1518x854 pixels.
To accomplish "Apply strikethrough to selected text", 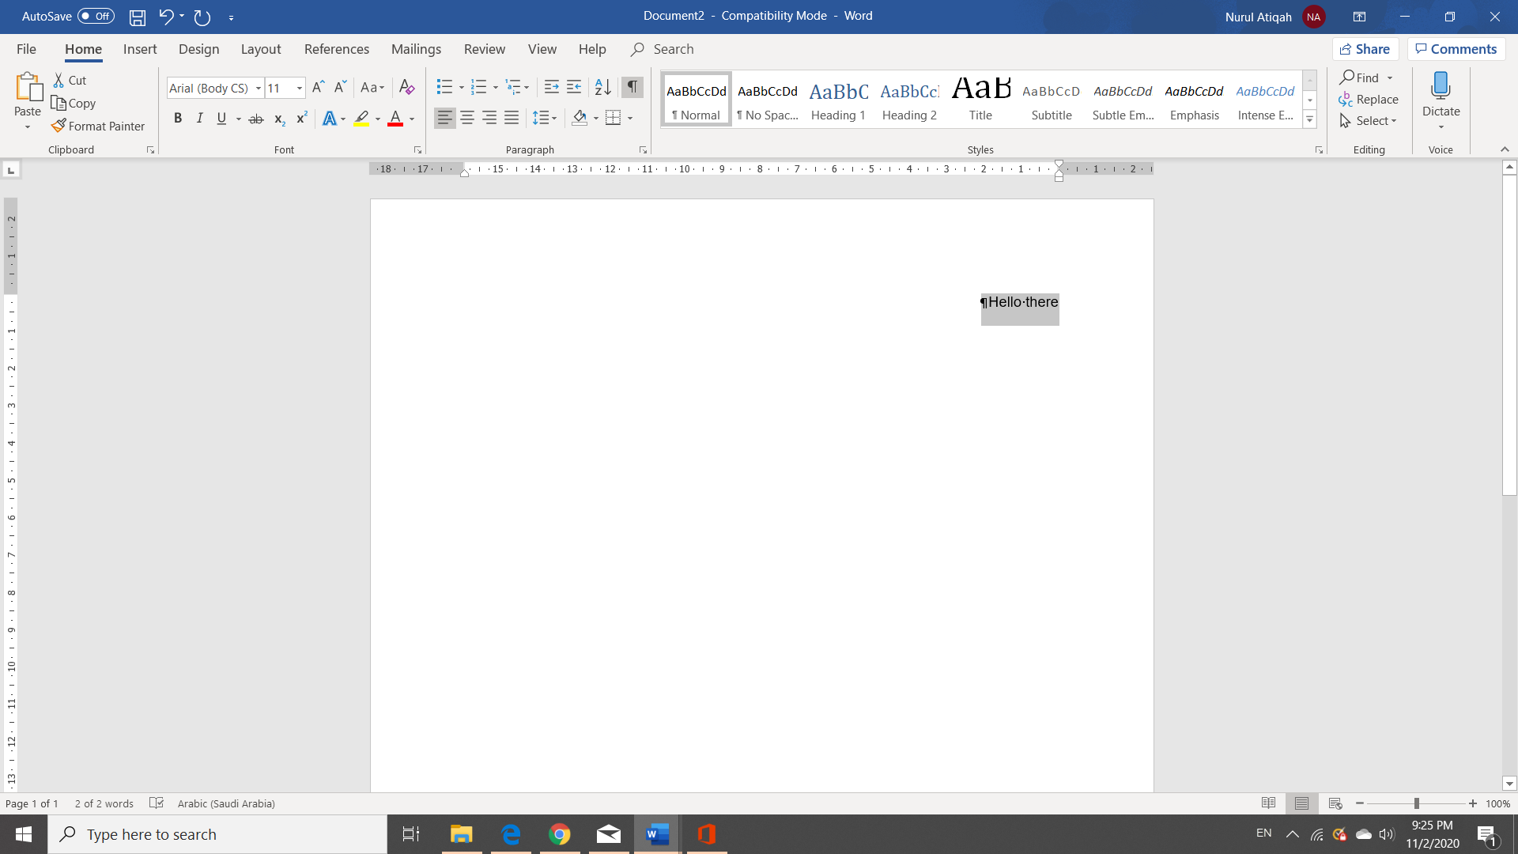I will [x=256, y=119].
